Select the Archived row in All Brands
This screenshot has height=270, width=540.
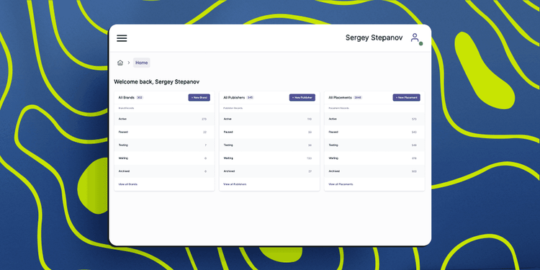pos(164,171)
